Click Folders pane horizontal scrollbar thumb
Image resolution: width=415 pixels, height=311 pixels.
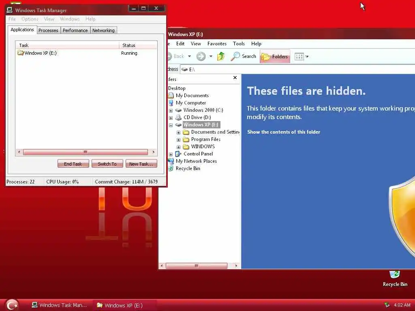pyautogui.click(x=197, y=266)
